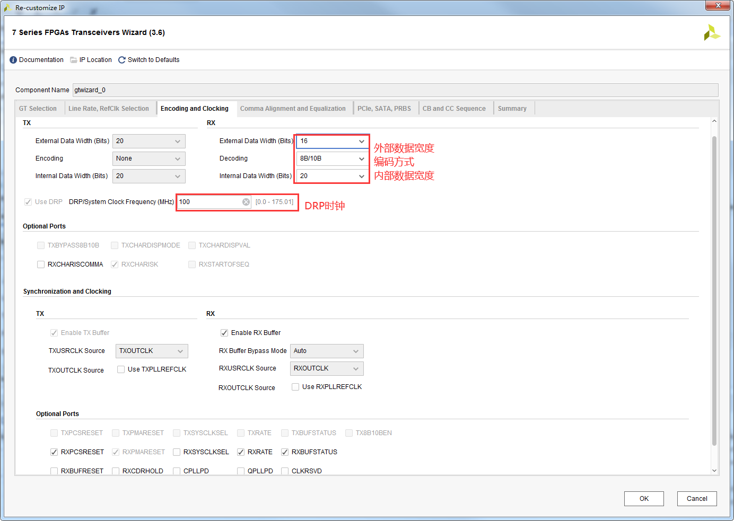Click the scroll down arrow

click(714, 470)
